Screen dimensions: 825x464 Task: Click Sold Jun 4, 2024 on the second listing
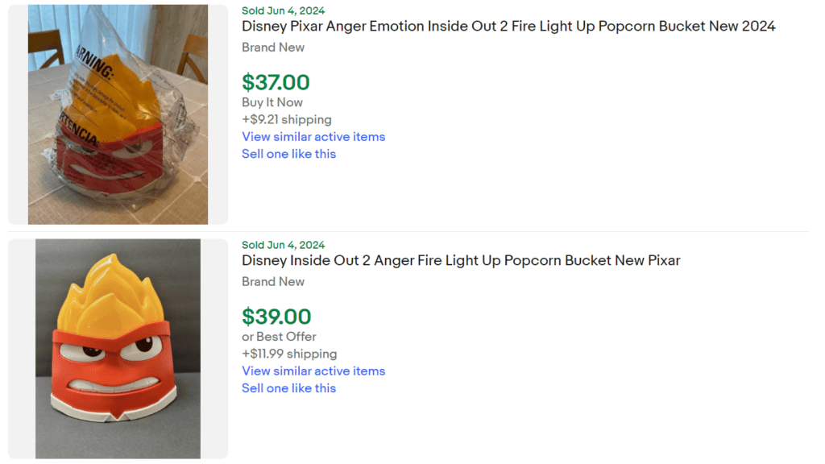(x=281, y=244)
